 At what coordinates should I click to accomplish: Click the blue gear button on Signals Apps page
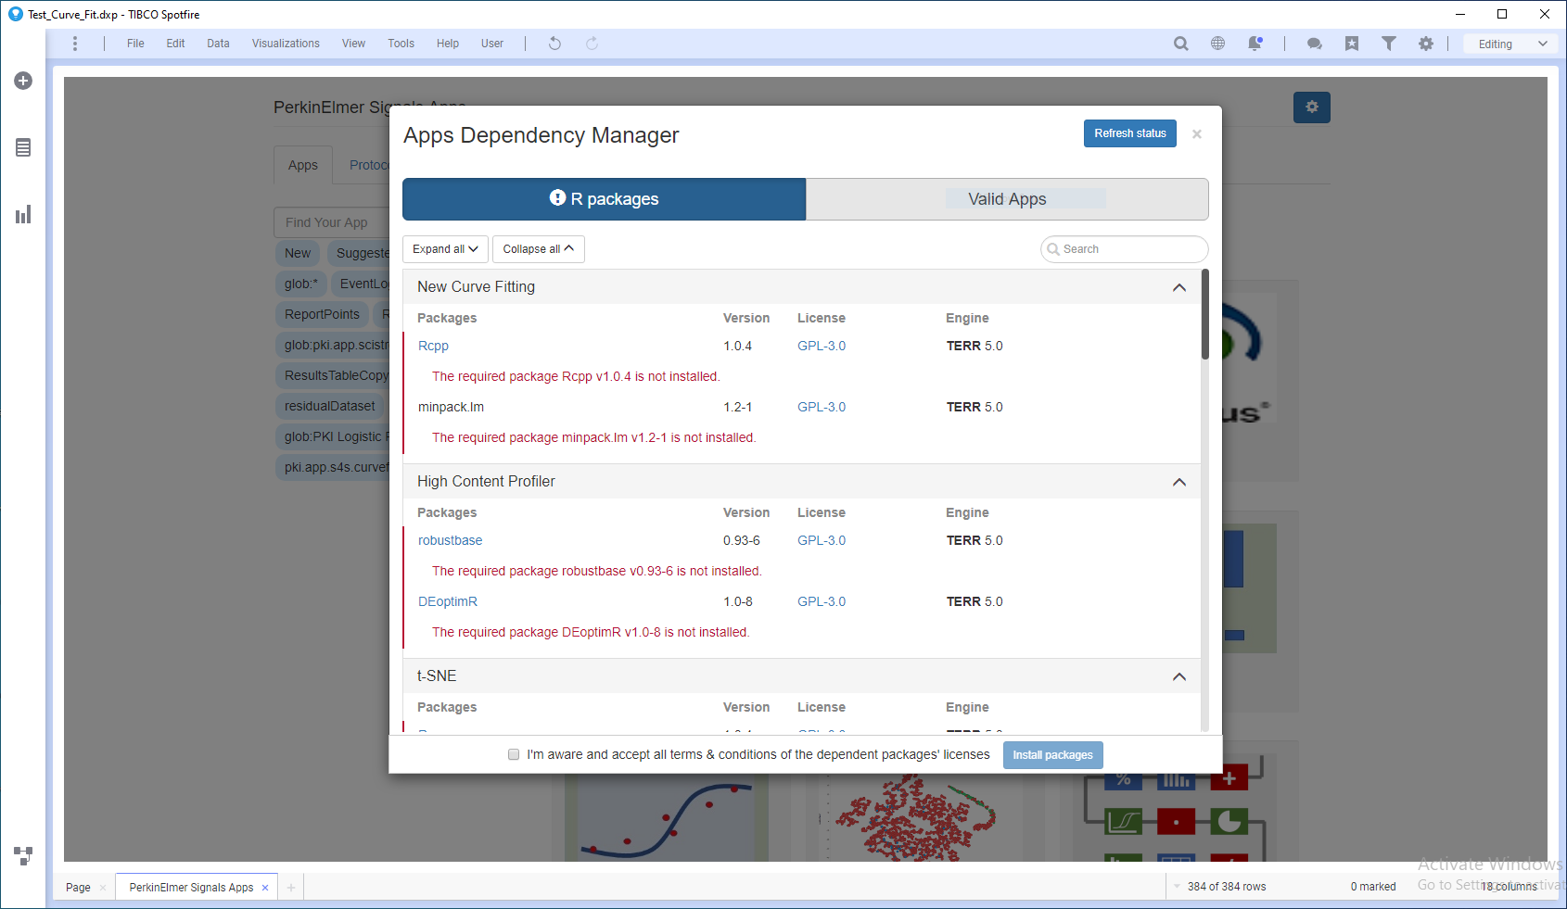click(1311, 107)
